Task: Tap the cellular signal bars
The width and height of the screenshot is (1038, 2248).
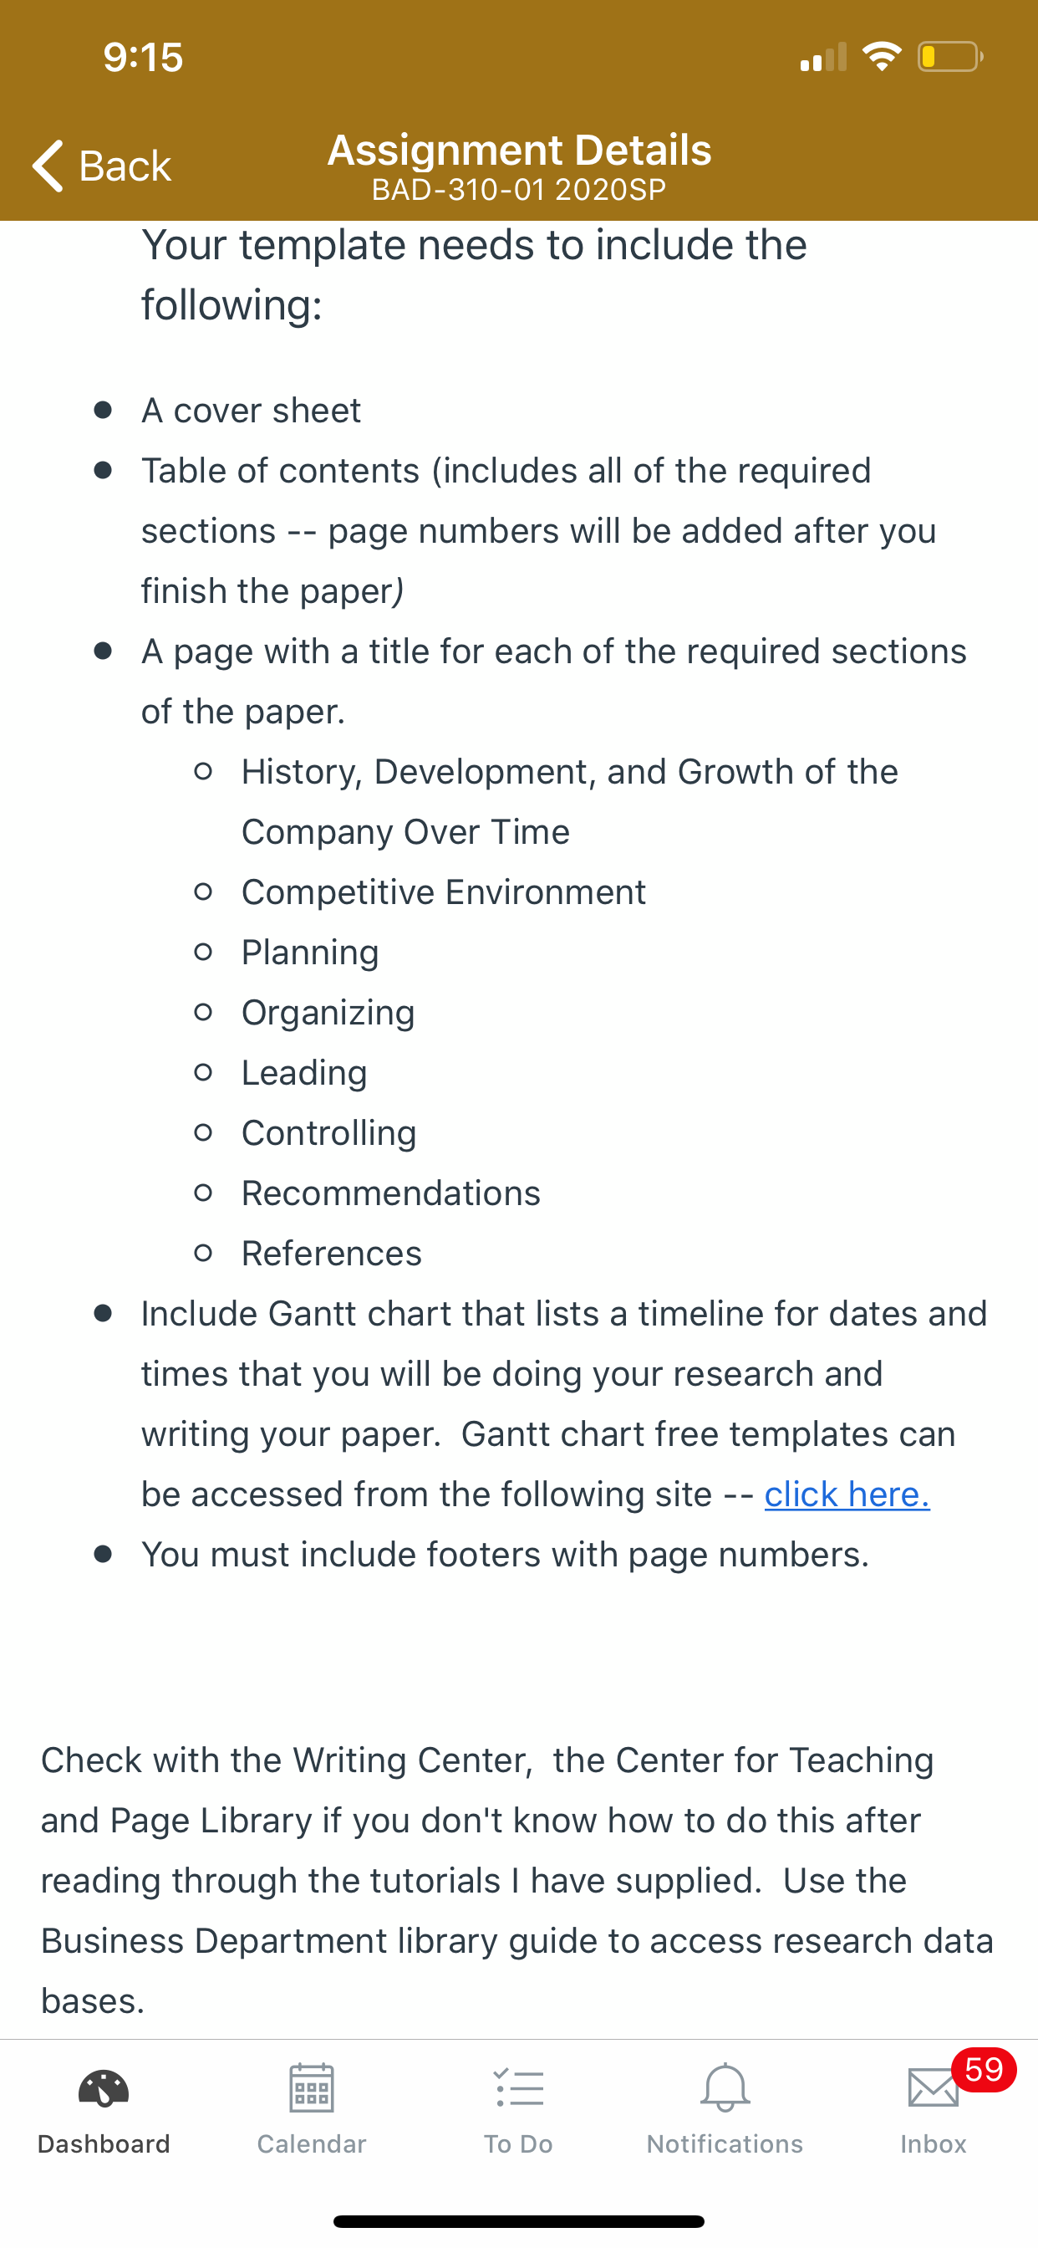Action: pyautogui.click(x=823, y=57)
